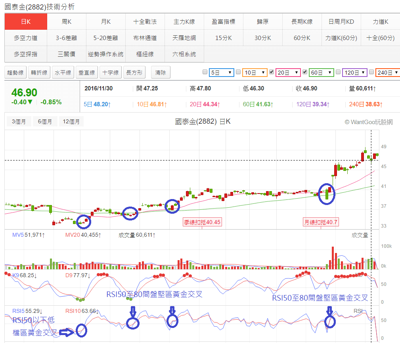
Task: Select the 趨勢線 trend line tool
Action: [15, 73]
